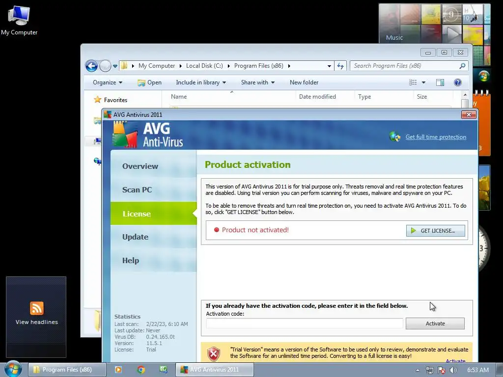The width and height of the screenshot is (503, 377).
Task: Click Open in Explorer toolbar
Action: (149, 82)
